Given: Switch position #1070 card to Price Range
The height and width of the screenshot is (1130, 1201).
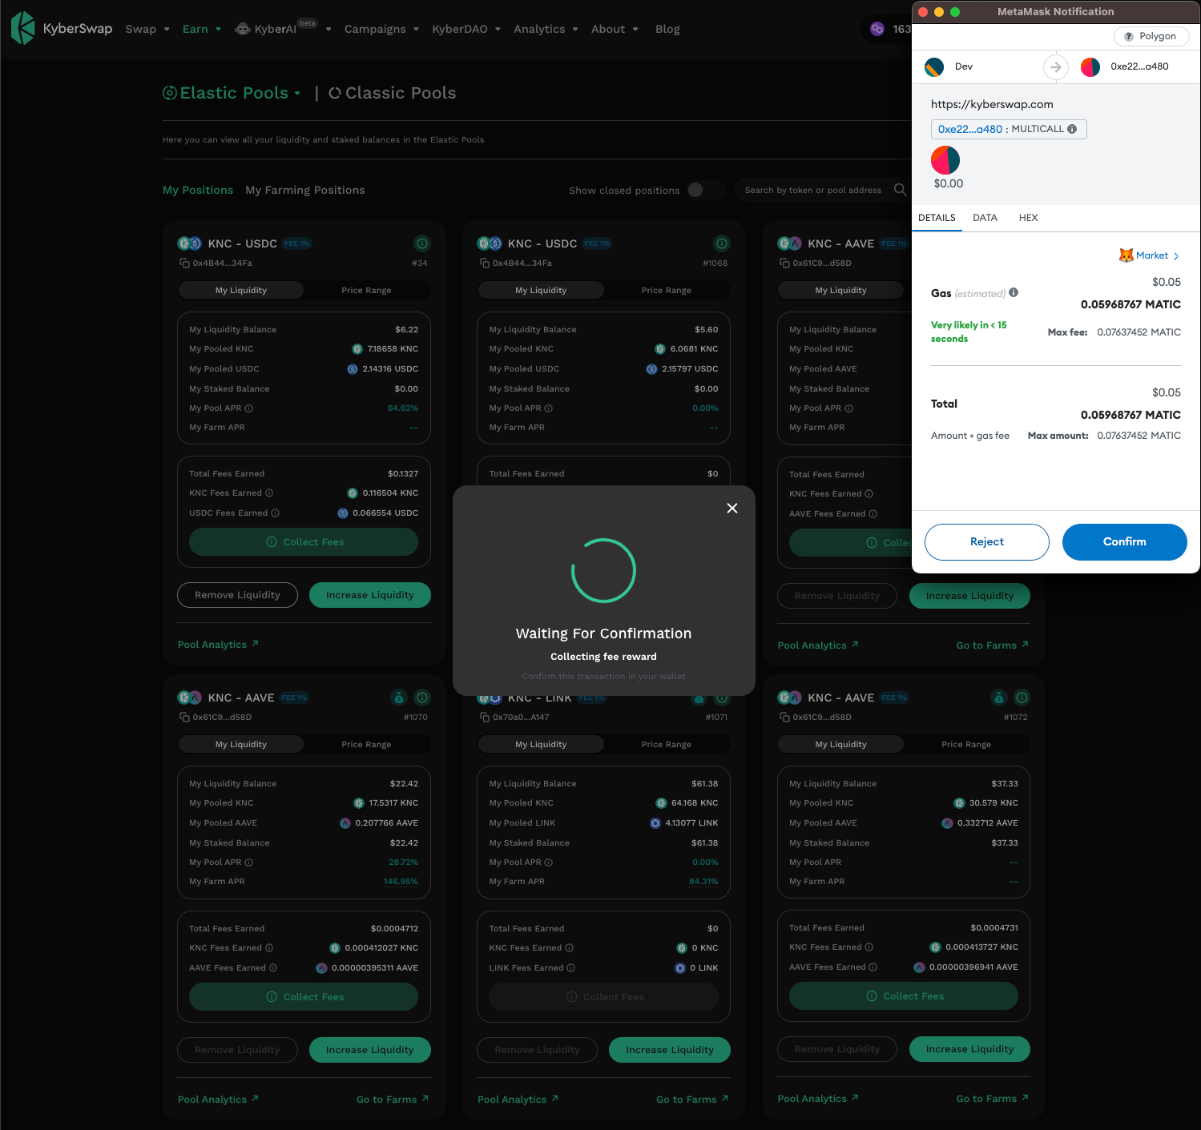Looking at the screenshot, I should pos(366,744).
